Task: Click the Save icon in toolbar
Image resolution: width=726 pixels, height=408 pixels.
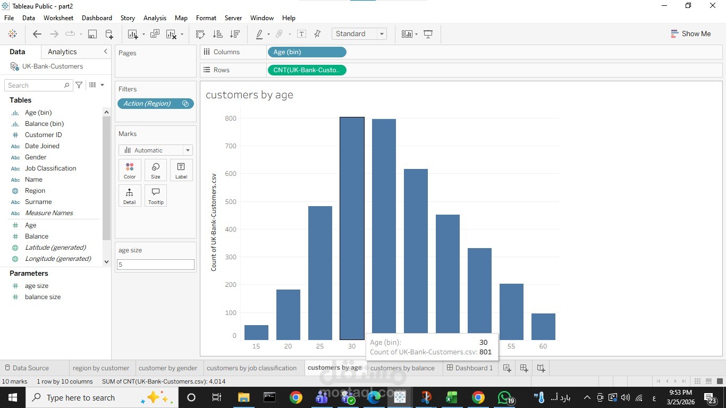Action: tap(92, 34)
